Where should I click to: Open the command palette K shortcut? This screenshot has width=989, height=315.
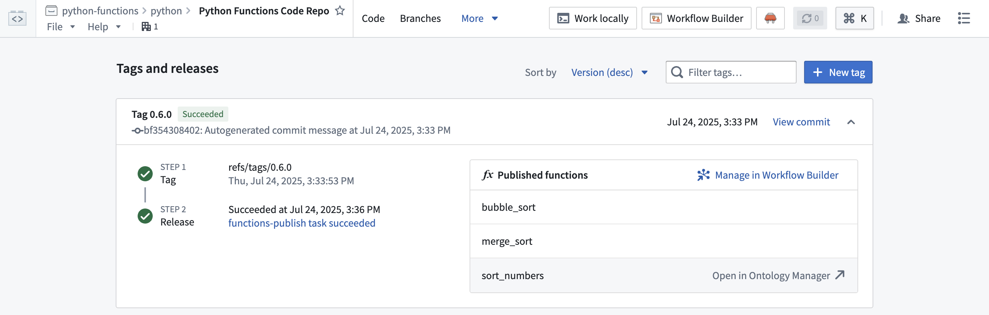tap(855, 18)
